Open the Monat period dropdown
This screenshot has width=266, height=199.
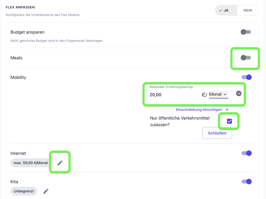tap(218, 94)
